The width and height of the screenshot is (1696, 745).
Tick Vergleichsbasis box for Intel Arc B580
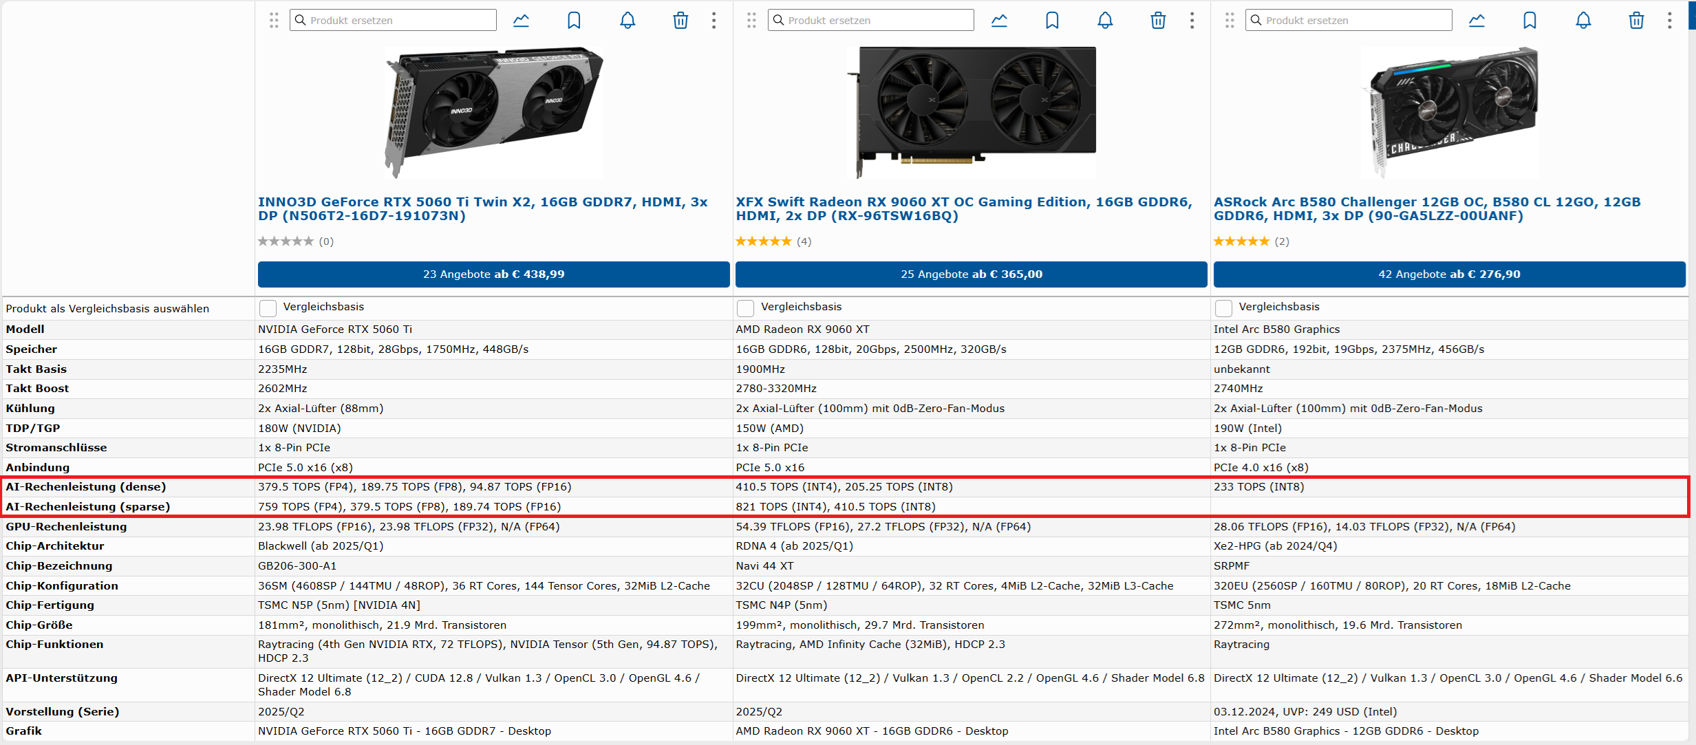point(1223,307)
